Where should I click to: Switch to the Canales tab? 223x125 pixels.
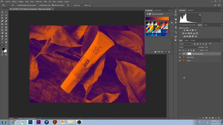click(186, 40)
